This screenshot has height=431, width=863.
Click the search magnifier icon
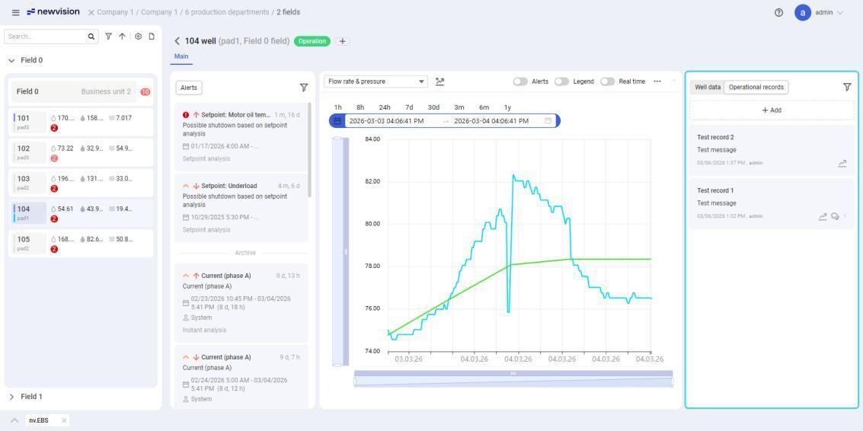(91, 37)
